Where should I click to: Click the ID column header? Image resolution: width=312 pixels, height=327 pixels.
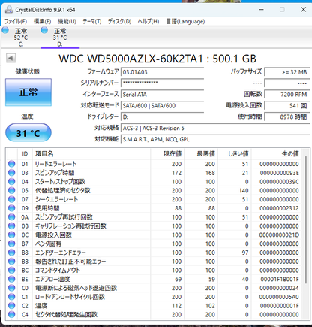click(25, 154)
